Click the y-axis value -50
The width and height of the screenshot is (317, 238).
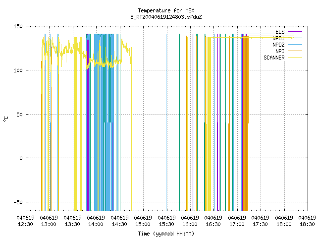click(x=18, y=202)
